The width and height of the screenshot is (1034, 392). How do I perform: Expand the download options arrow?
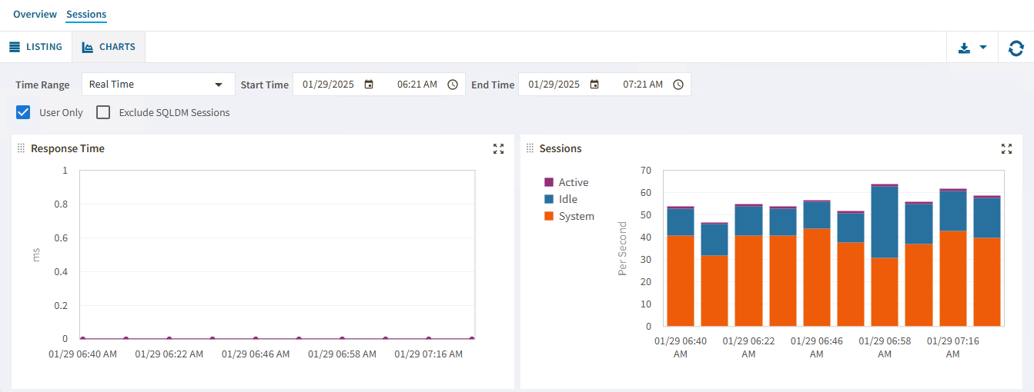(983, 48)
